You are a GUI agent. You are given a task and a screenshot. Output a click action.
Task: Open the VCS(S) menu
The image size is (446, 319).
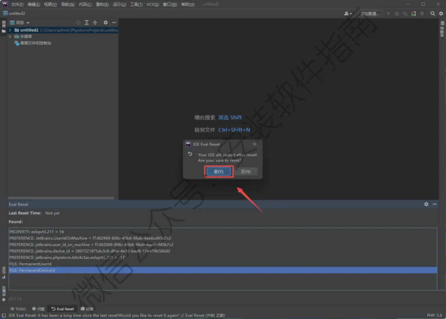[152, 4]
